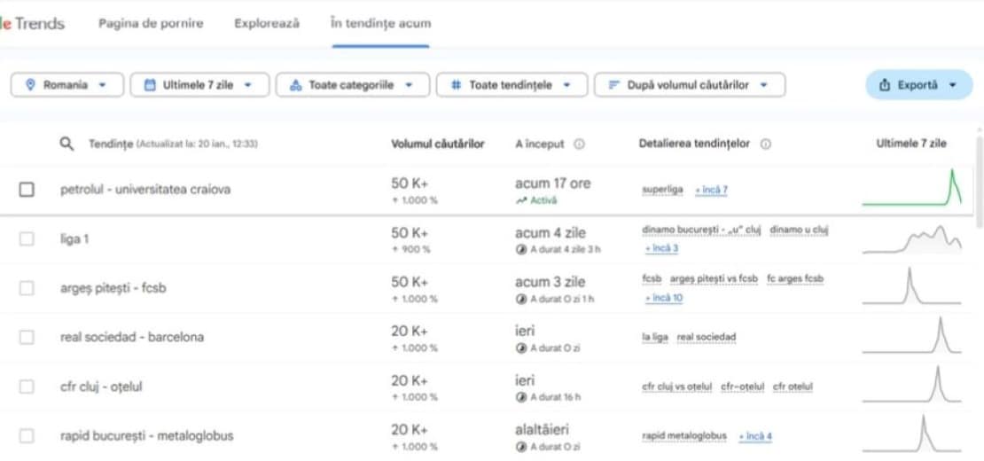Image resolution: width=984 pixels, height=461 pixels.
Task: Check the argeș pitești - fcsb row checkbox
Action: [27, 288]
